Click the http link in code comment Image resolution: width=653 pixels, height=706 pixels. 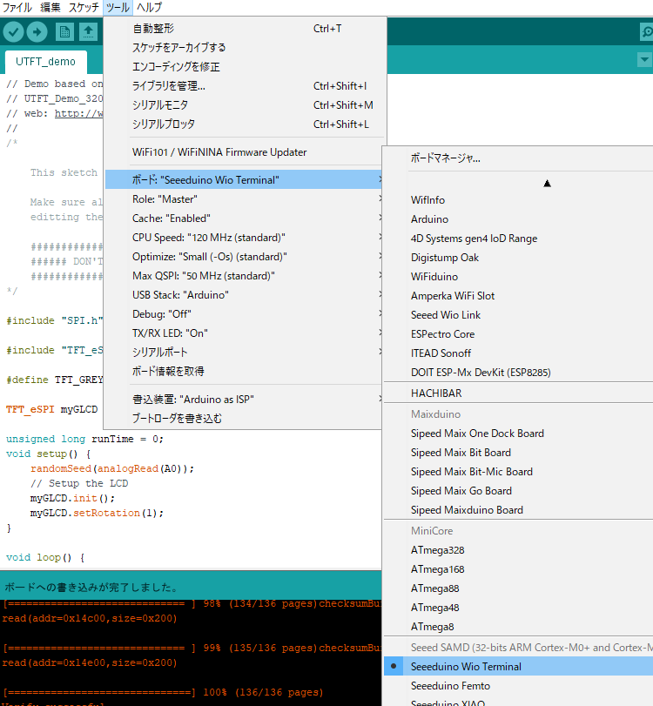coord(79,113)
